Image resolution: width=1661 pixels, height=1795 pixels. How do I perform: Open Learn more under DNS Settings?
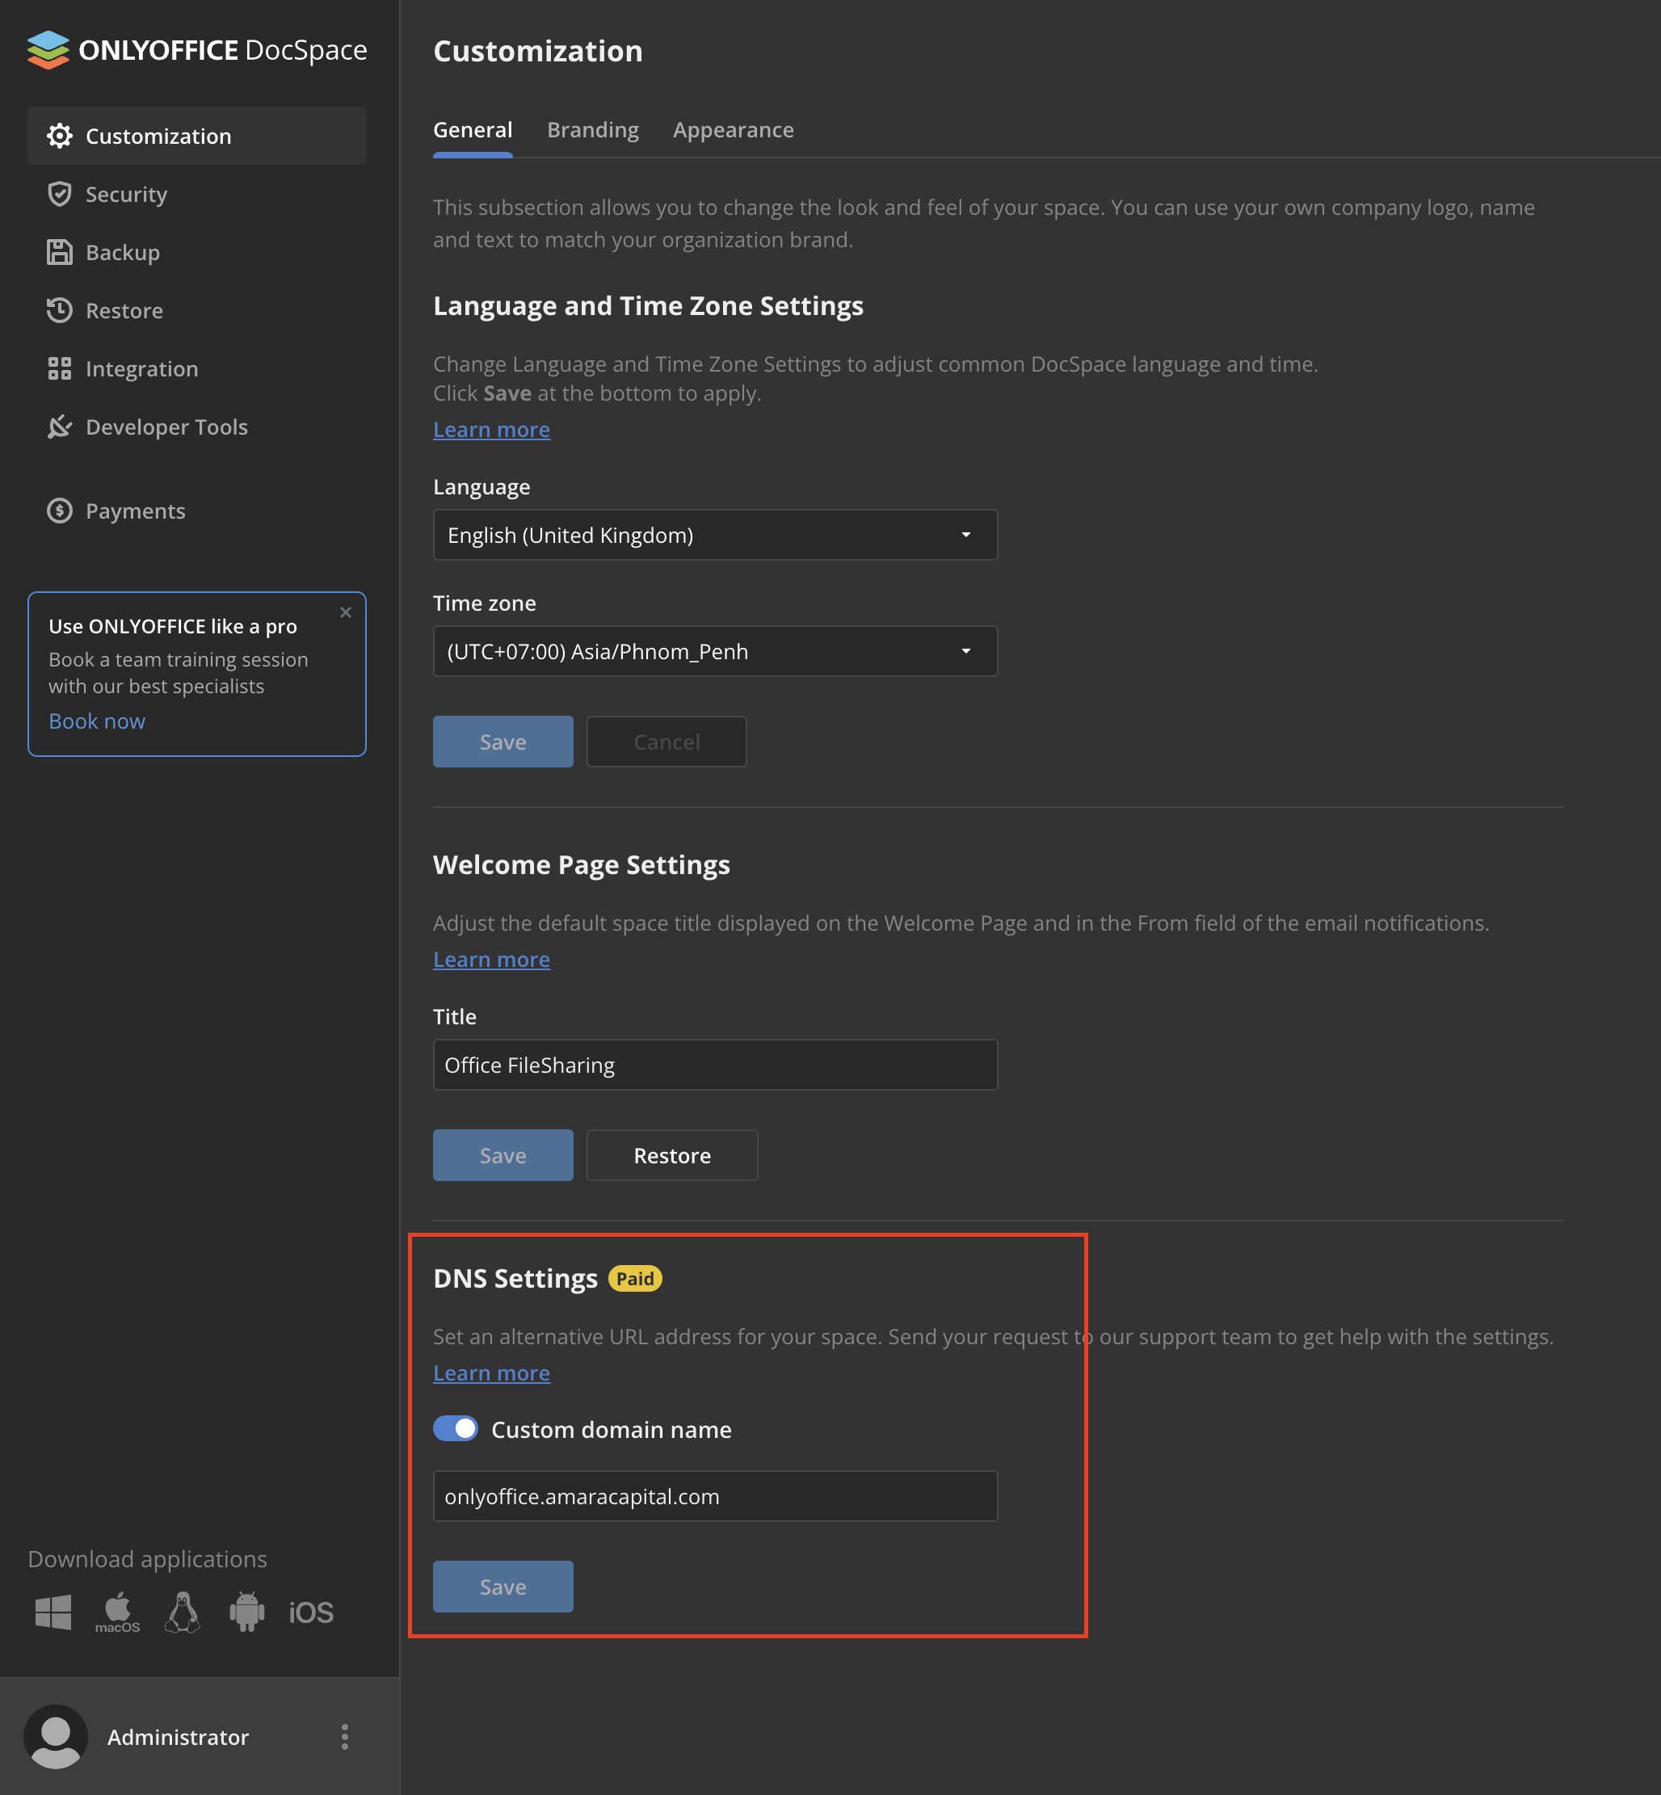[x=492, y=1373]
